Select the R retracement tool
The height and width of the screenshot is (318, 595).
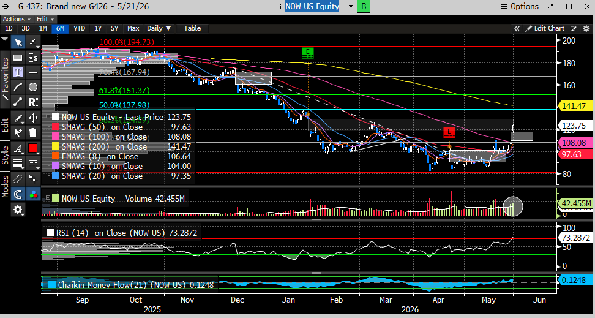tap(33, 102)
